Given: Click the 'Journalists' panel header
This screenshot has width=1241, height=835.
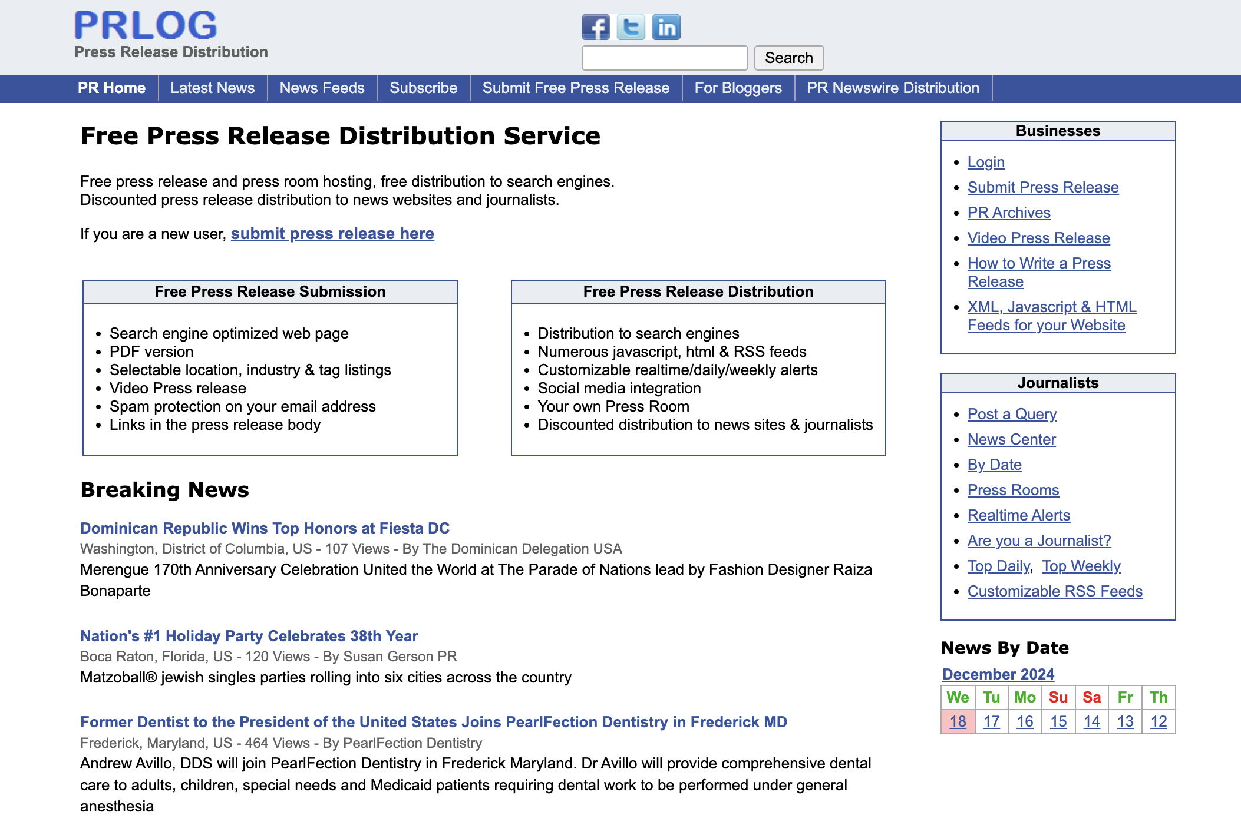Looking at the screenshot, I should 1058,383.
